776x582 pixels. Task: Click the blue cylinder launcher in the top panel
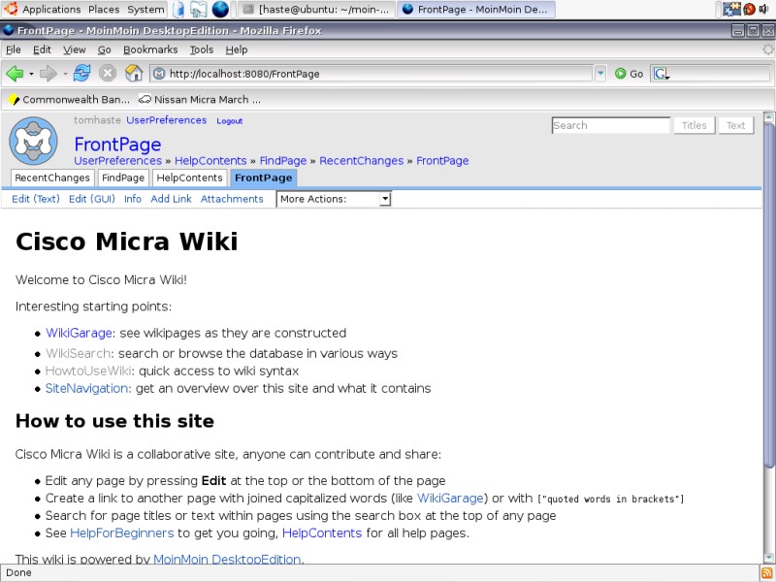click(178, 9)
